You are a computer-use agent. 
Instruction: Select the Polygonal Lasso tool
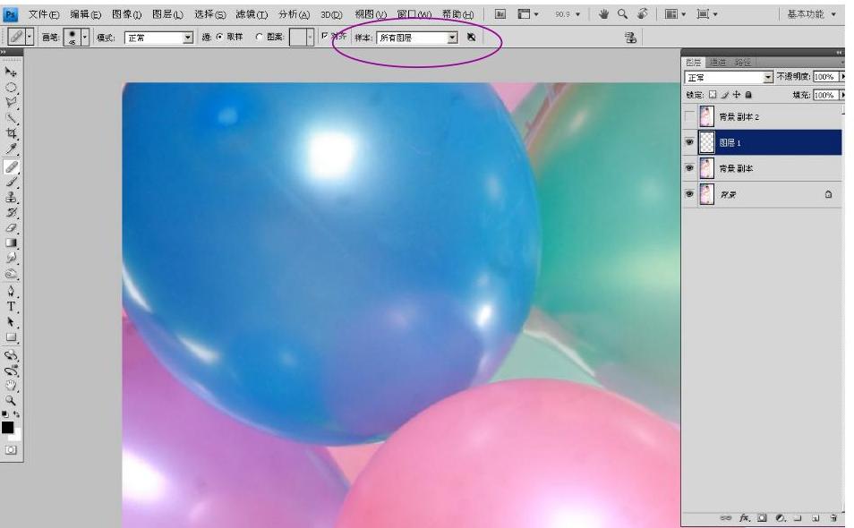tap(11, 102)
